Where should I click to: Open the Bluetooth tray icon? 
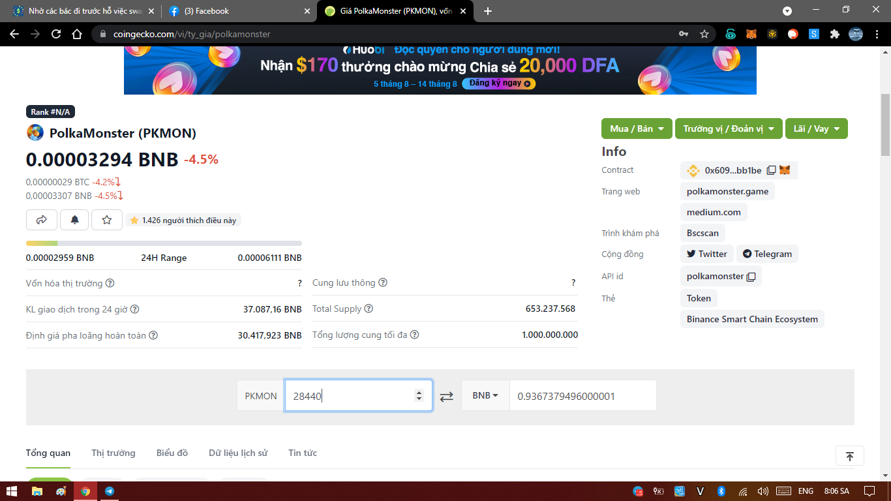pos(721,491)
